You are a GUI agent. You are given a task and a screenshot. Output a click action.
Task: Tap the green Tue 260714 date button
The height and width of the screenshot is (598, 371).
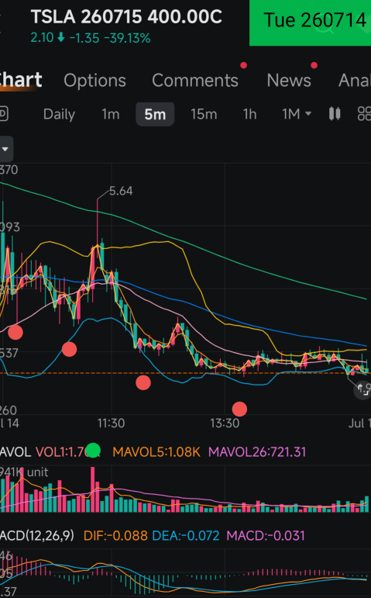click(x=310, y=22)
